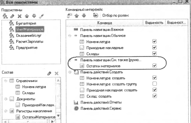Select ОстаткиМатериалов in the Состав tree
The width and height of the screenshot is (191, 123).
coord(39,117)
